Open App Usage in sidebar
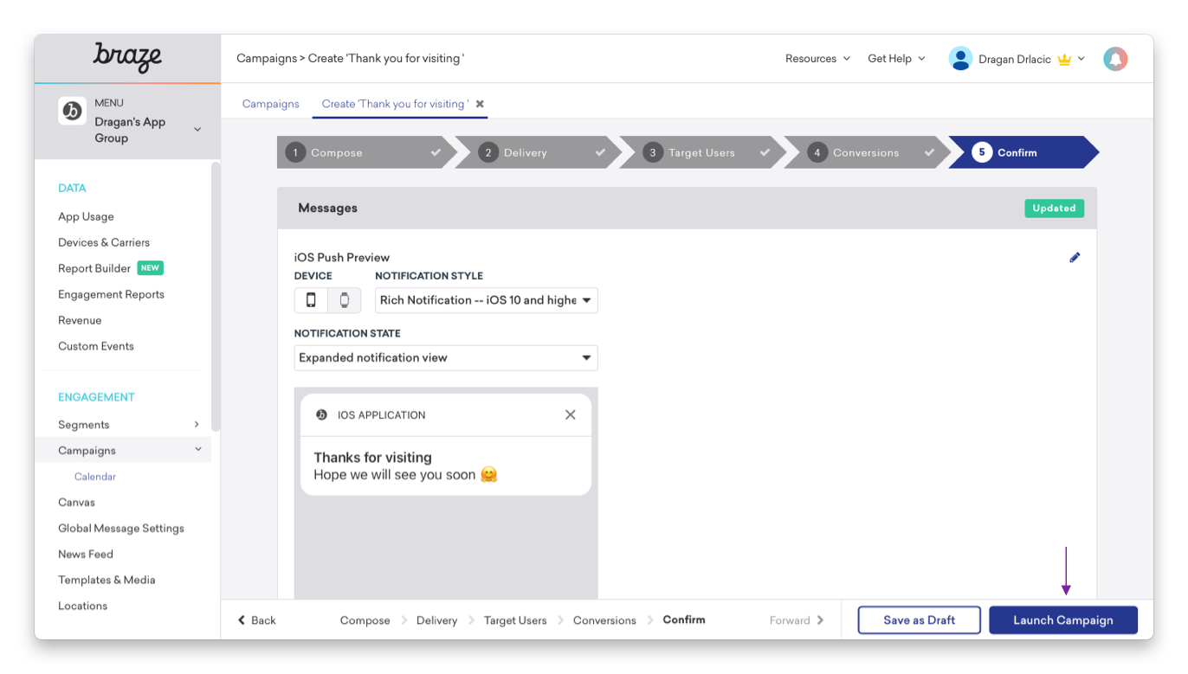Viewport: 1188px width, 674px height. point(86,217)
